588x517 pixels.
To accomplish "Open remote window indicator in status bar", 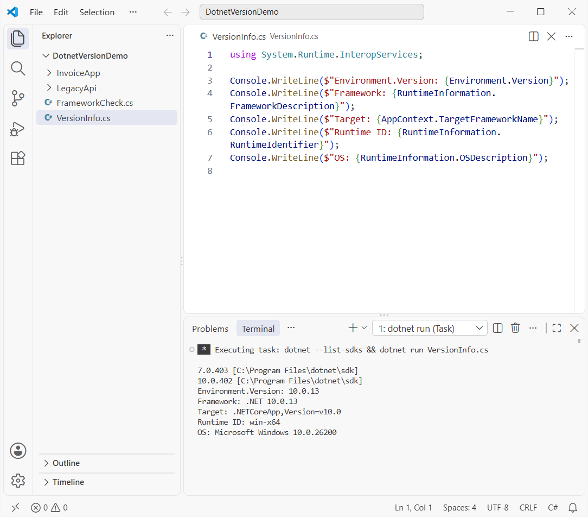I will 15,508.
